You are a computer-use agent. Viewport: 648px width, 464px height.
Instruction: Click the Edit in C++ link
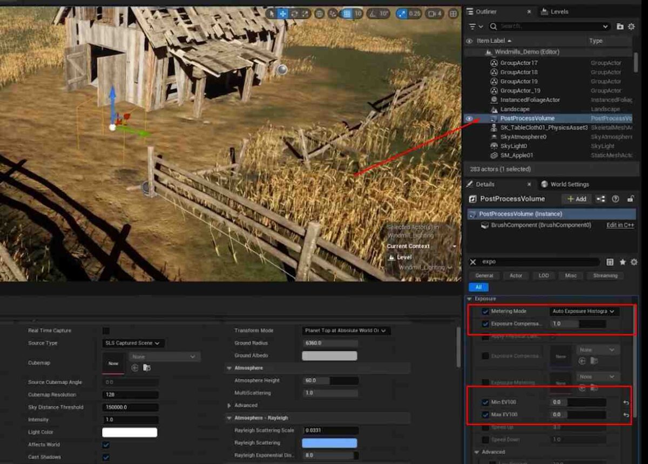point(619,225)
